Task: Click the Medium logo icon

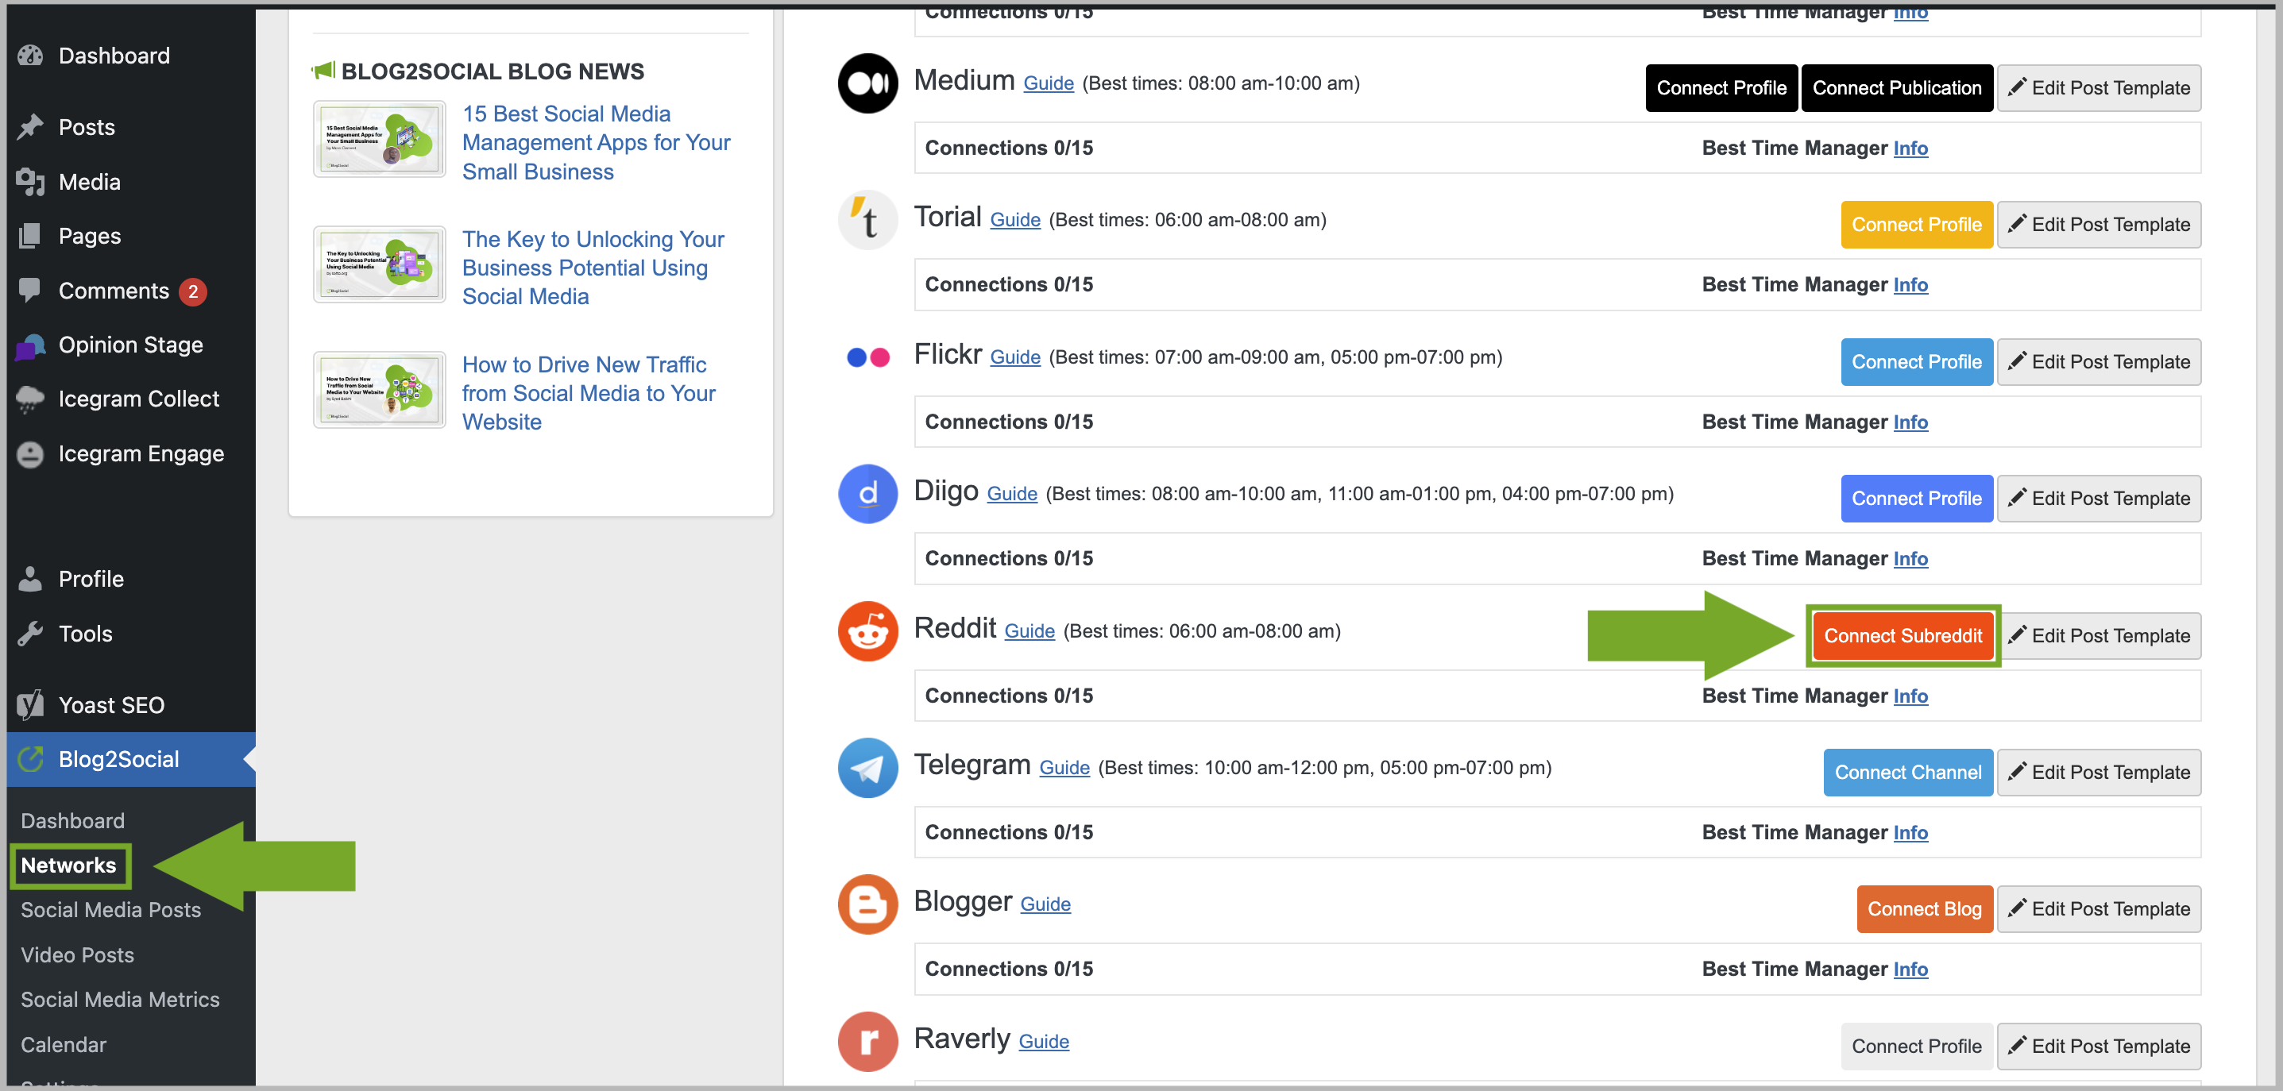Action: [x=867, y=83]
